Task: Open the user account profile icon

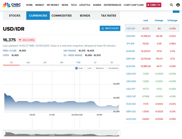Action: click(x=178, y=5)
